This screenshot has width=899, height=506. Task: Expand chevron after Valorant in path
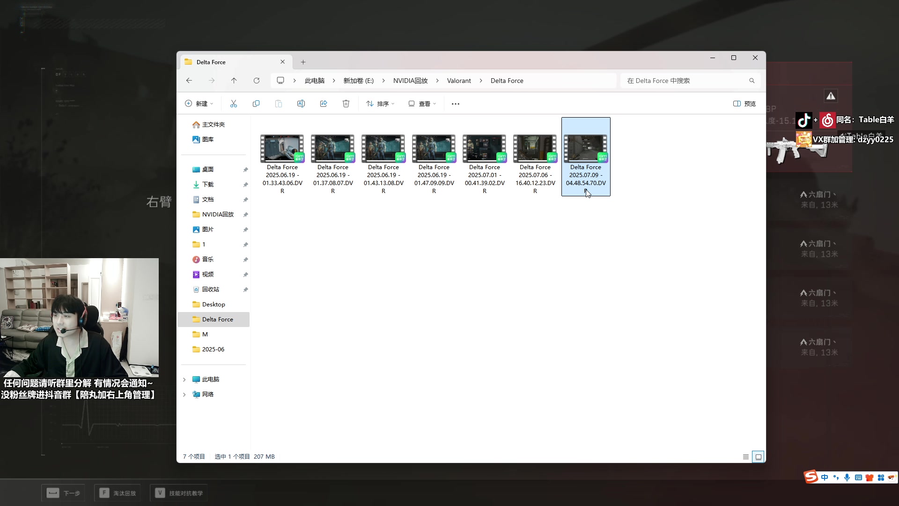481,81
